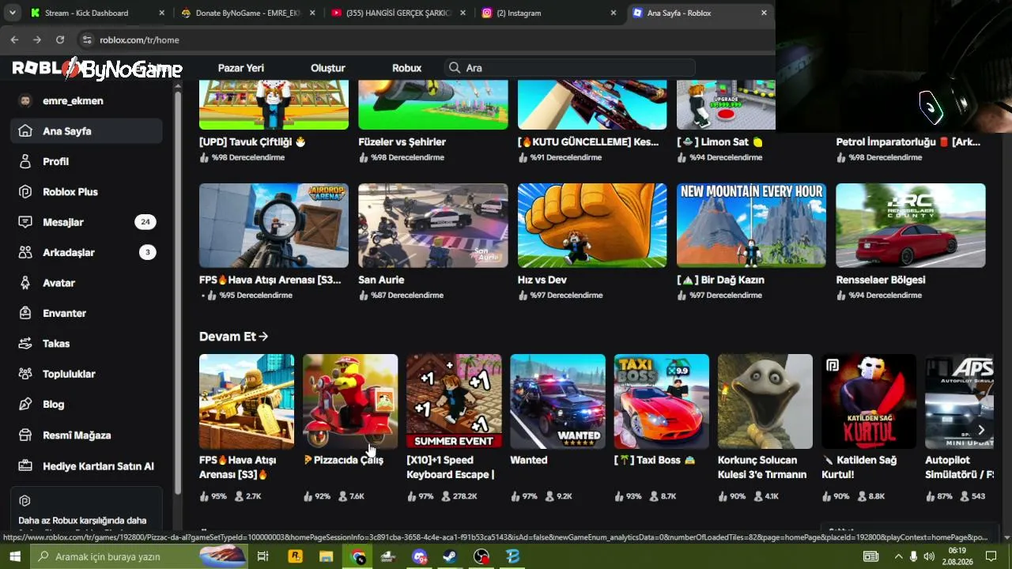Screen dimensions: 1012x569
Task: Open the Mesajlar message icon
Action: pos(25,222)
